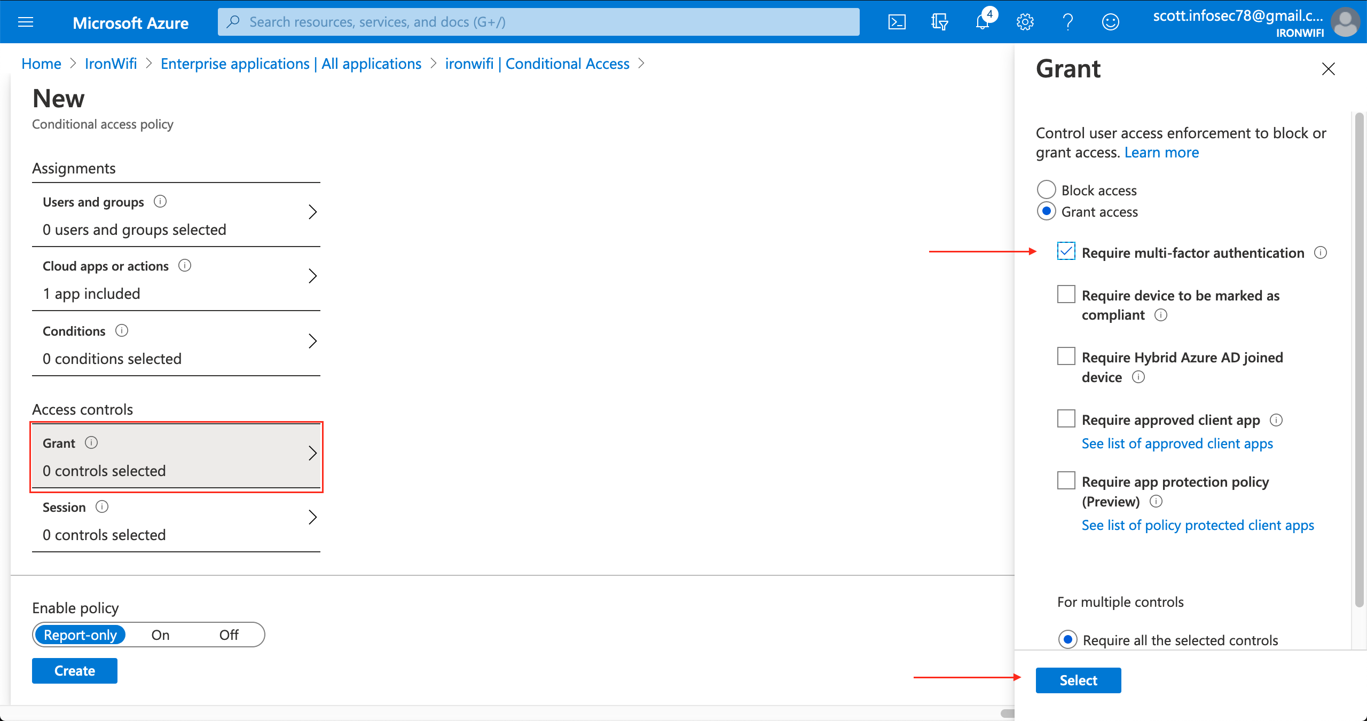Click the resources search field
This screenshot has width=1367, height=721.
click(x=534, y=22)
